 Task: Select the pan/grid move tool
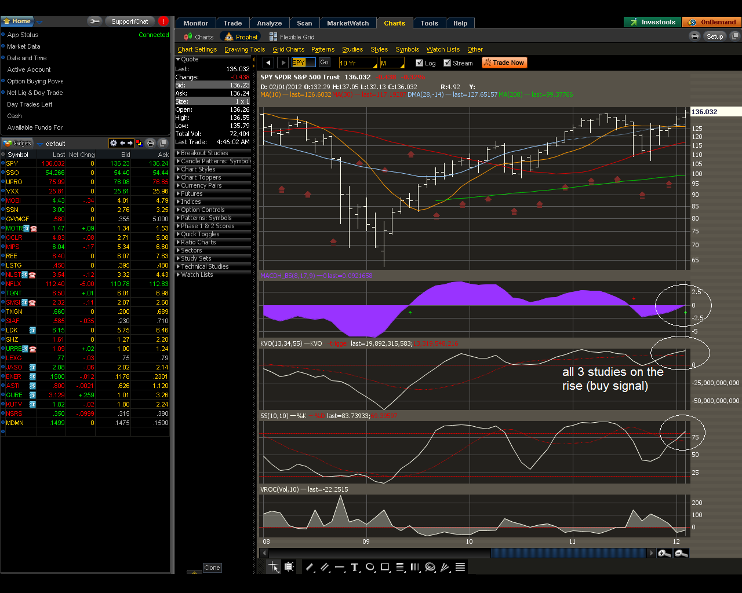click(x=289, y=567)
